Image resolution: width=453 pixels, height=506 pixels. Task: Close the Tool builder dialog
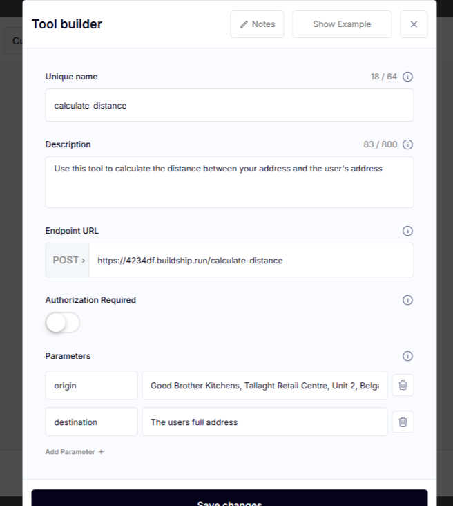414,24
